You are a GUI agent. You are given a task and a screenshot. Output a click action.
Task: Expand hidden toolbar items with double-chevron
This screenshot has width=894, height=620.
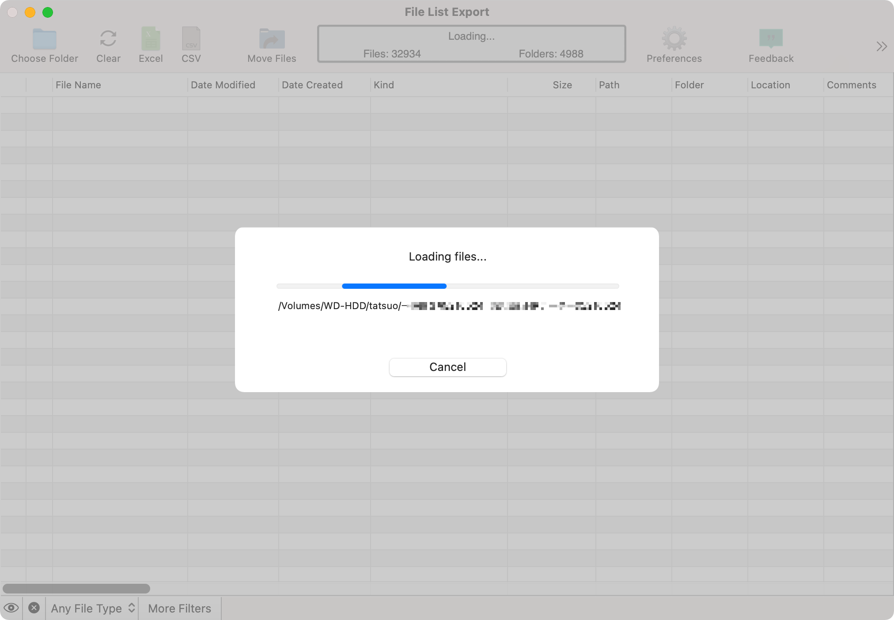pyautogui.click(x=881, y=46)
